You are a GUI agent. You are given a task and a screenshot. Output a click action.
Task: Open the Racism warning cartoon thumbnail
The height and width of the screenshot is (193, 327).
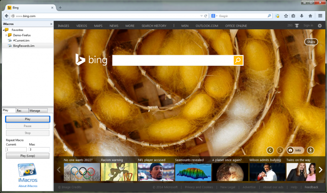pyautogui.click(x=119, y=172)
